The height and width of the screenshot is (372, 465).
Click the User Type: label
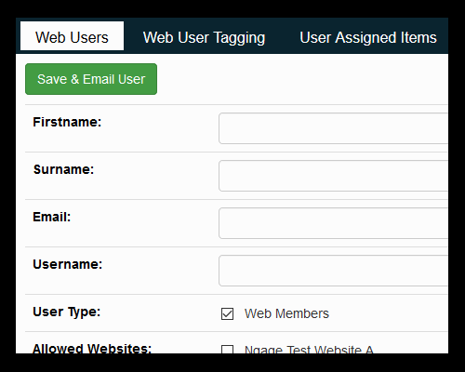click(x=67, y=312)
